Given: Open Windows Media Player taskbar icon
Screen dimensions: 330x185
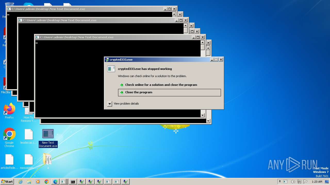Looking at the screenshot, I should point(38,182).
